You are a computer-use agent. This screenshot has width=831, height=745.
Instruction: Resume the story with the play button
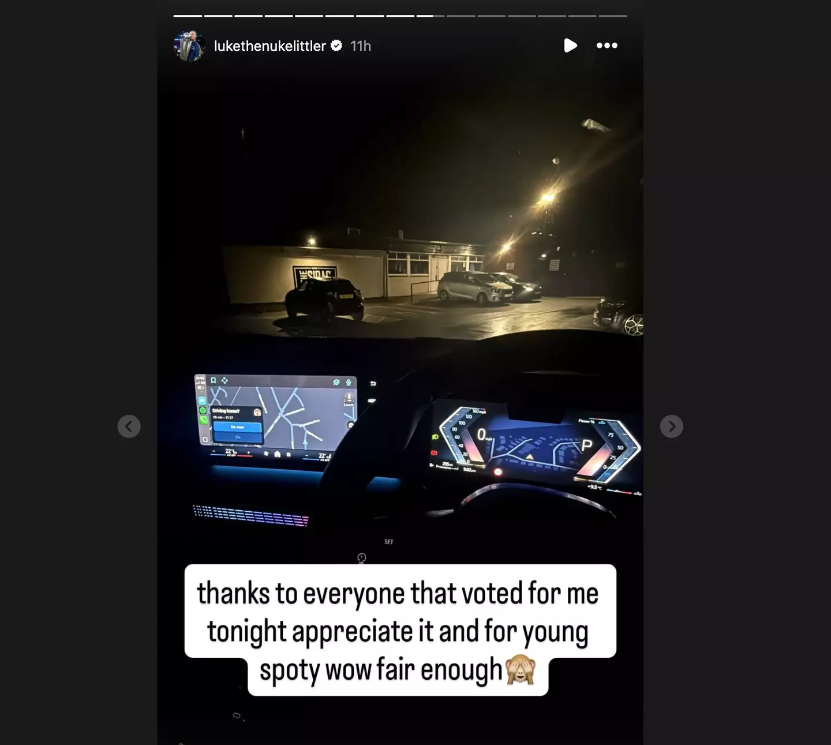coord(570,46)
